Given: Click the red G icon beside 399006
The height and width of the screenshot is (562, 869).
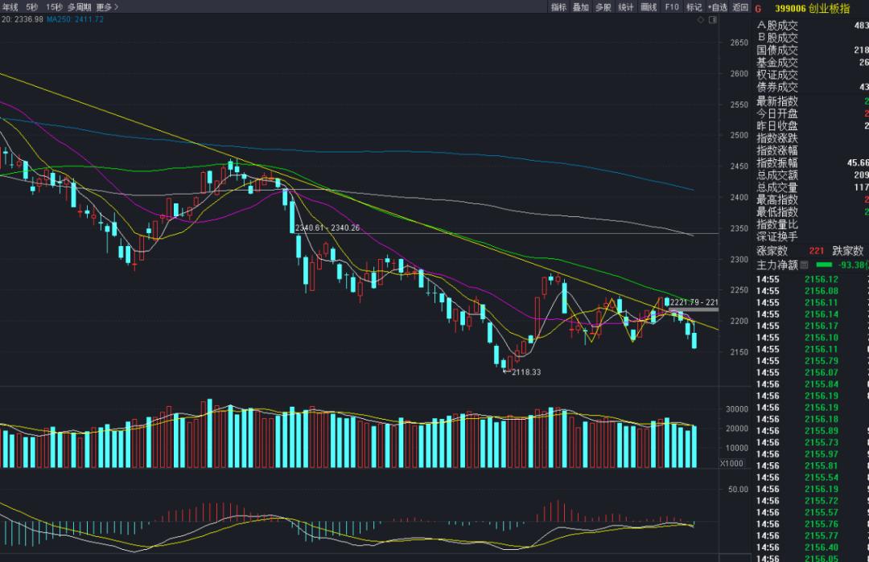Looking at the screenshot, I should pyautogui.click(x=758, y=9).
